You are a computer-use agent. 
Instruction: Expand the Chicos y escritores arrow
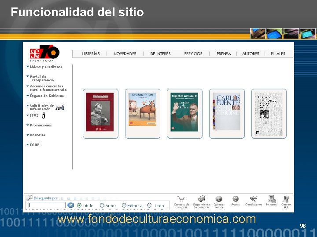pos(28,67)
